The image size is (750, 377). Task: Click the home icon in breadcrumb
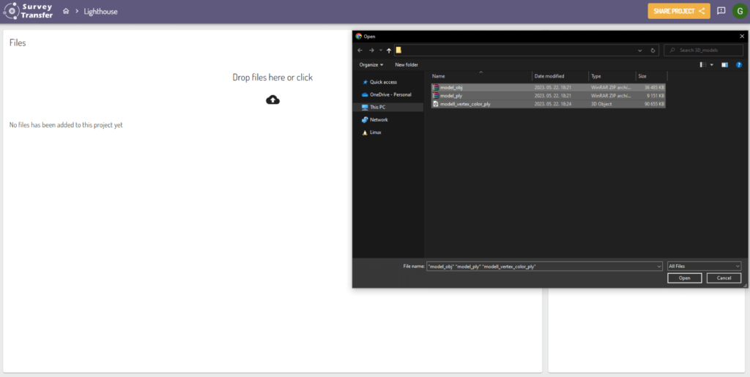(x=66, y=12)
